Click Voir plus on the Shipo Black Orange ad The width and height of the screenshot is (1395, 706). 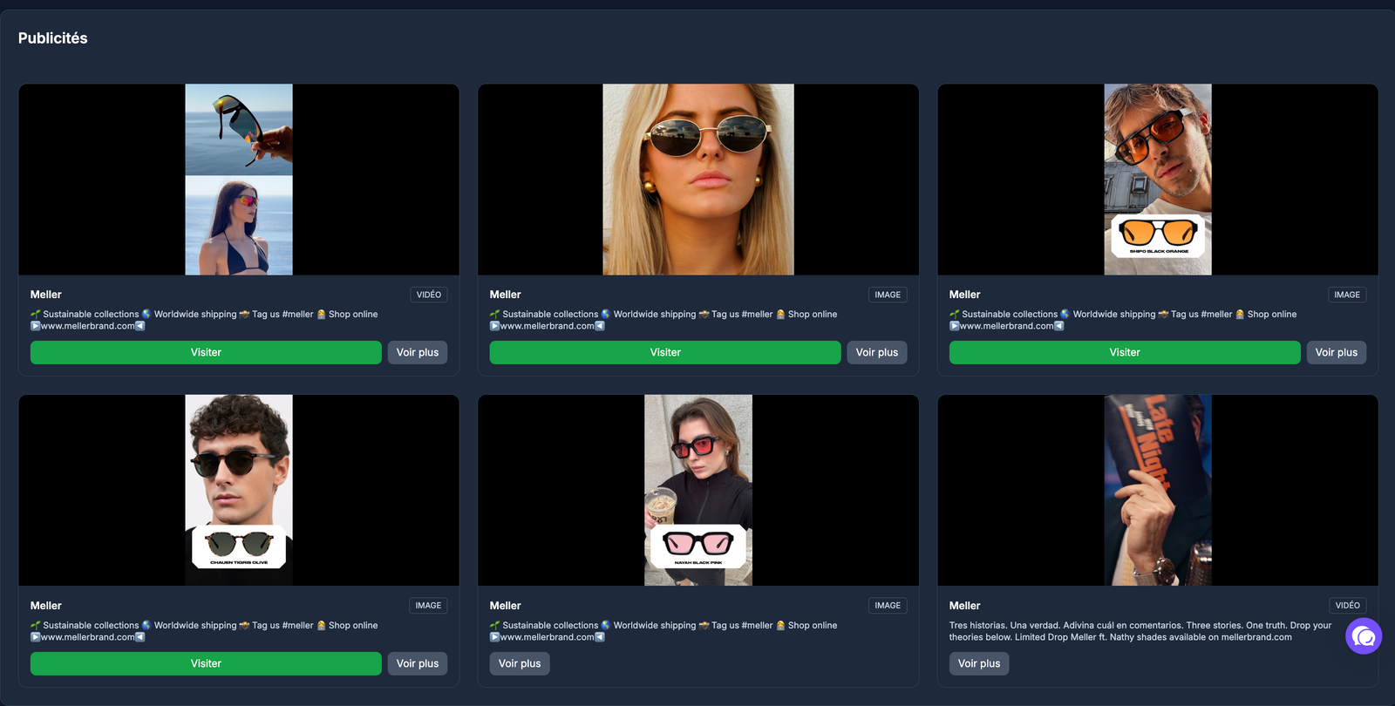1337,352
